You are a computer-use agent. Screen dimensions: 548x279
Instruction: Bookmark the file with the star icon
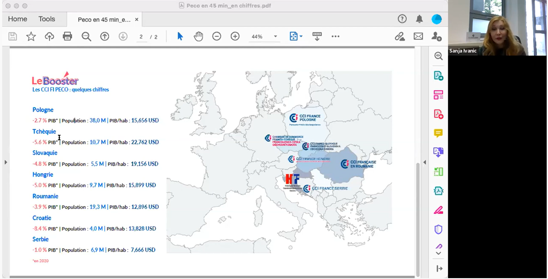pyautogui.click(x=31, y=37)
